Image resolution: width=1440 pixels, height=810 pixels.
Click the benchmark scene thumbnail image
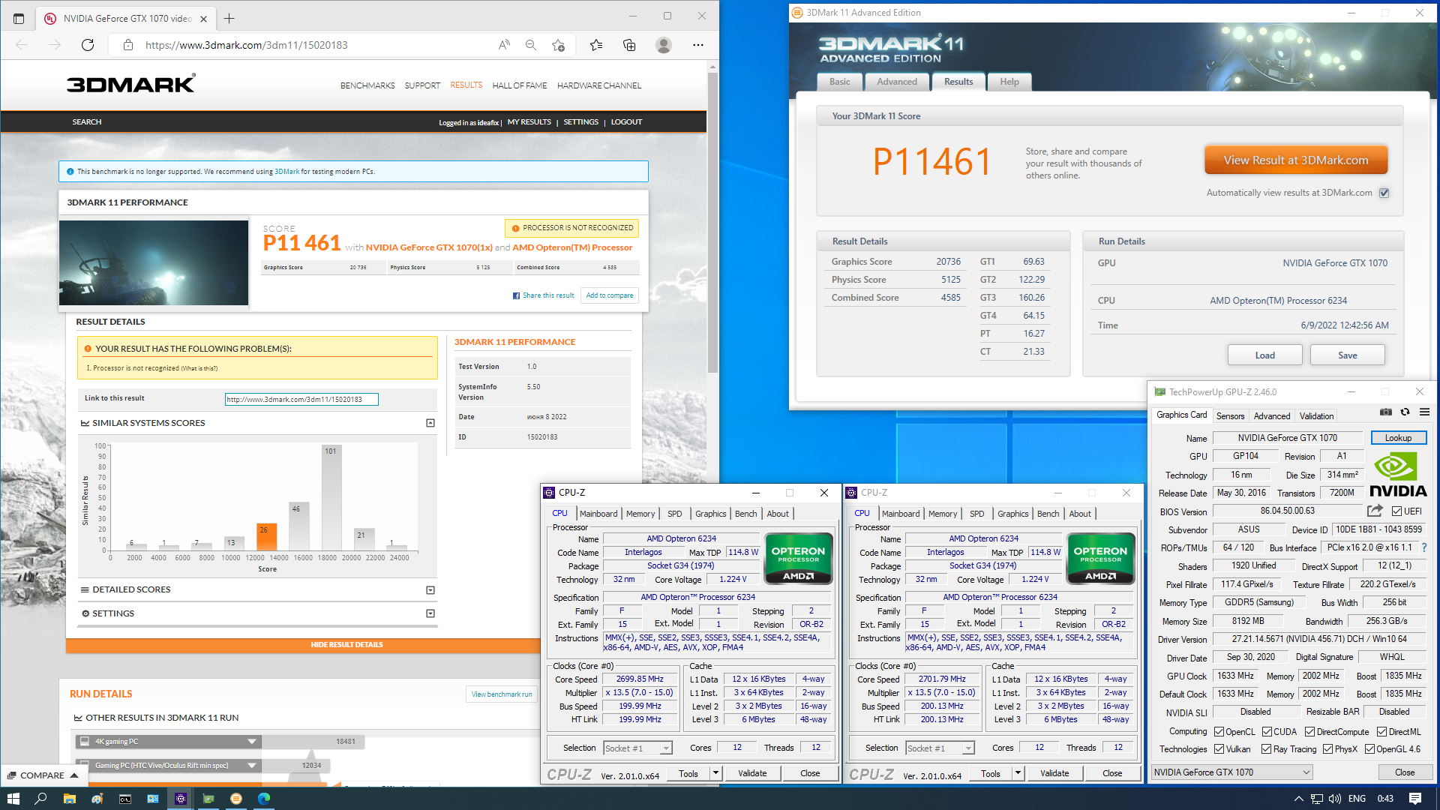click(154, 262)
